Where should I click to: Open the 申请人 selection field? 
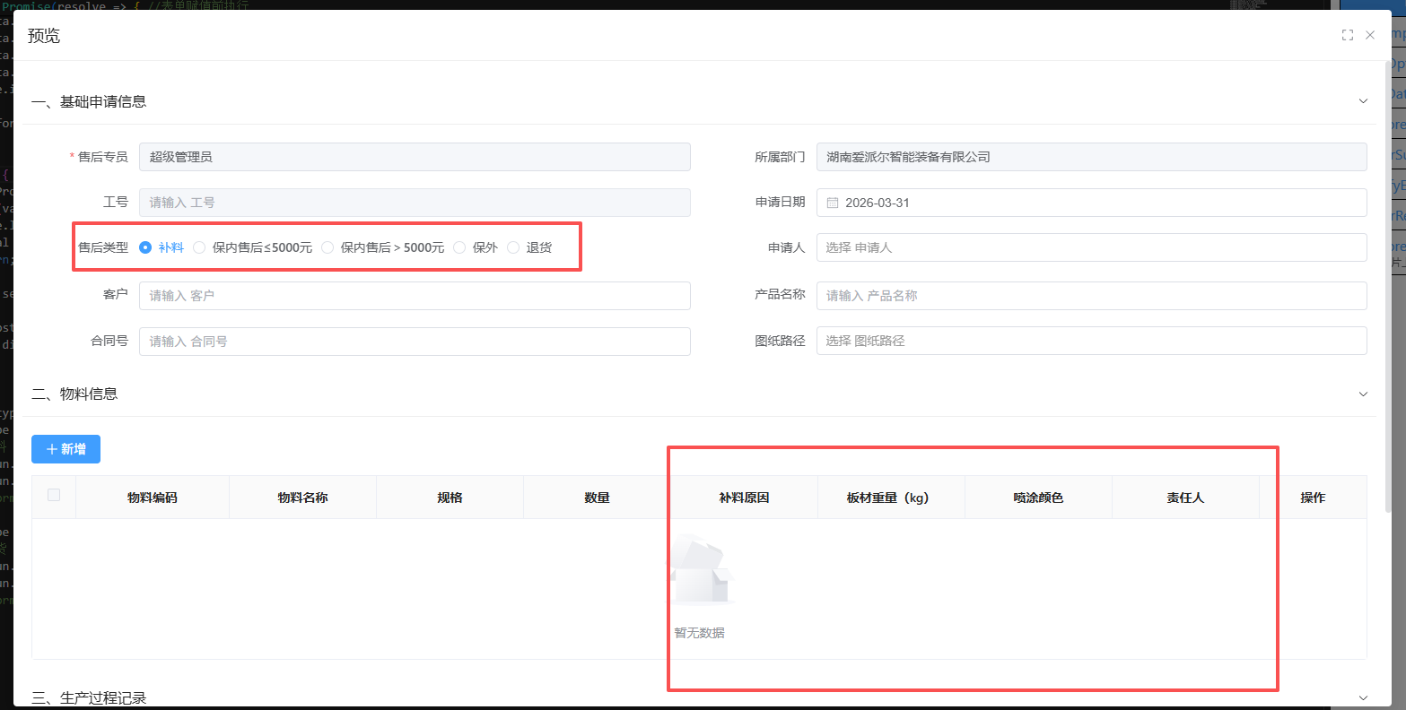coord(1091,247)
